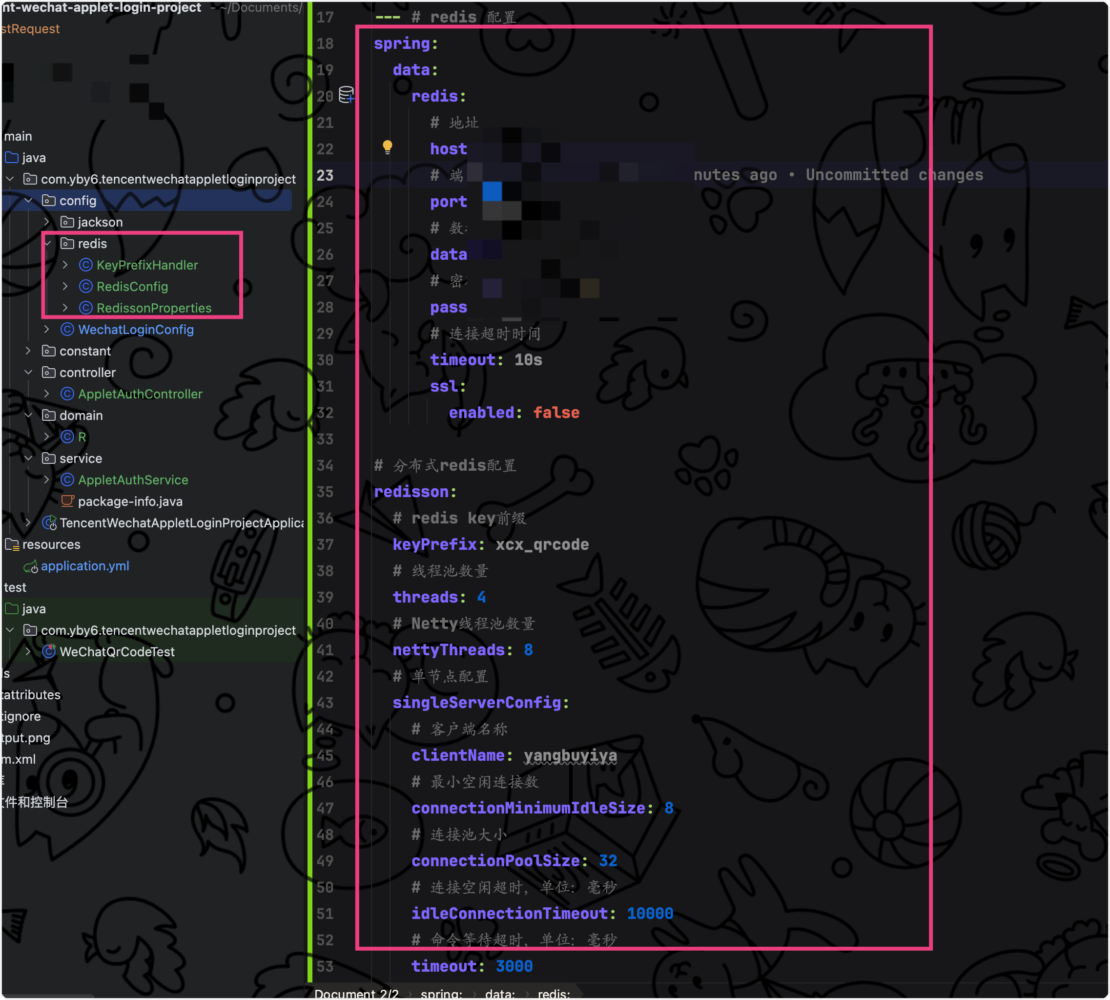The height and width of the screenshot is (1000, 1110).
Task: Click the data: breadcrumb at bottom
Action: tap(500, 993)
